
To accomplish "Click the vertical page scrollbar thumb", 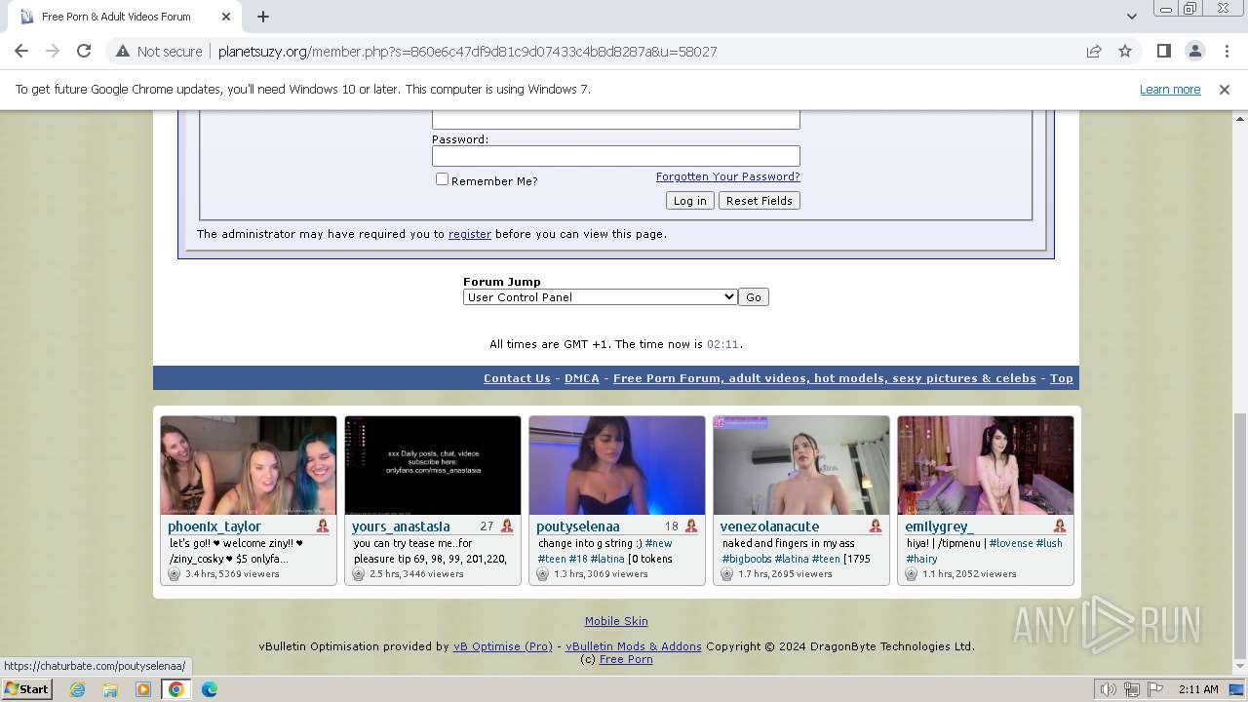I will [1239, 536].
